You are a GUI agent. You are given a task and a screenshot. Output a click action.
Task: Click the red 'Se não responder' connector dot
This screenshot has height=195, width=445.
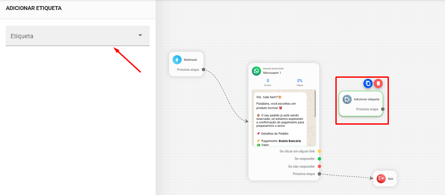click(319, 166)
